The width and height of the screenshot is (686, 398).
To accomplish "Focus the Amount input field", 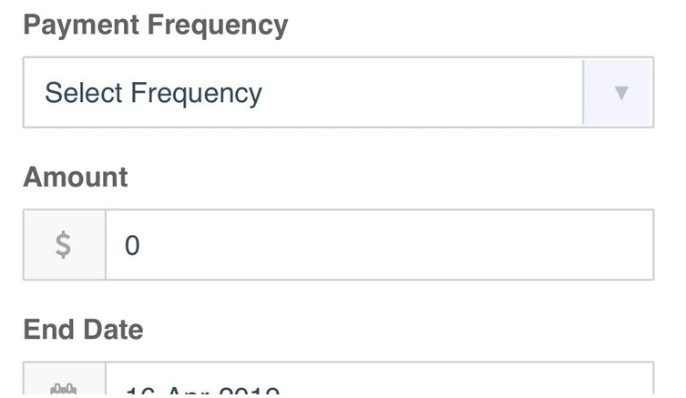I will [379, 245].
